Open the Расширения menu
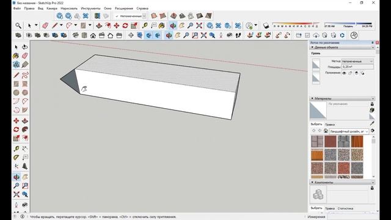The image size is (391, 220). (x=124, y=8)
